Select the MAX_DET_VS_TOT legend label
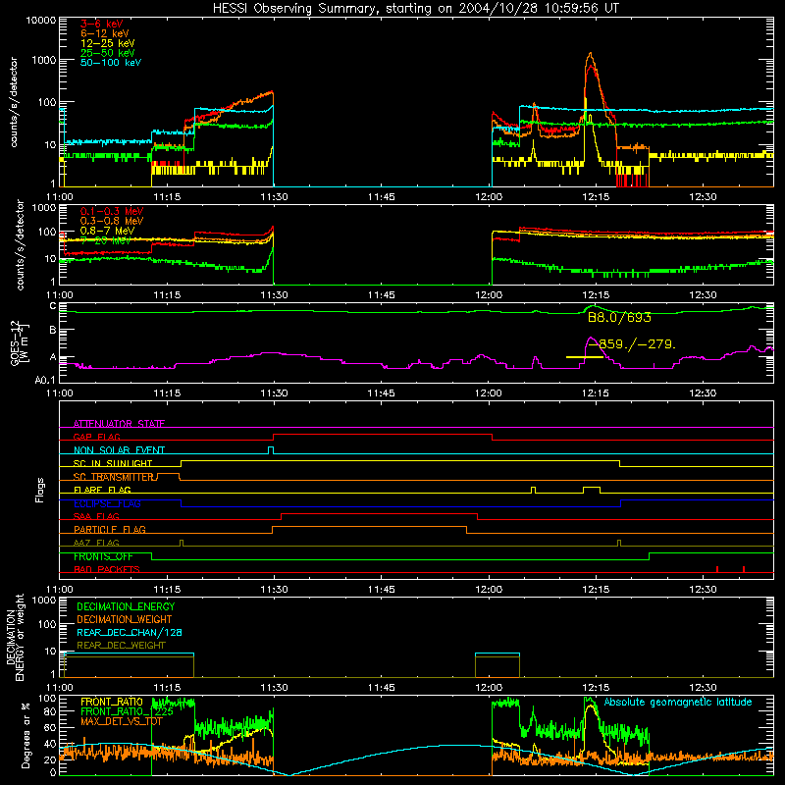Screen dimensions: 785x785 pyautogui.click(x=122, y=721)
